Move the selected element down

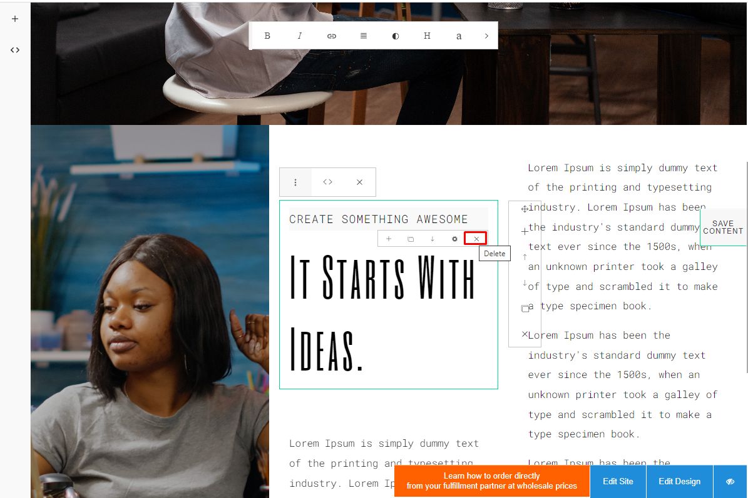click(432, 239)
